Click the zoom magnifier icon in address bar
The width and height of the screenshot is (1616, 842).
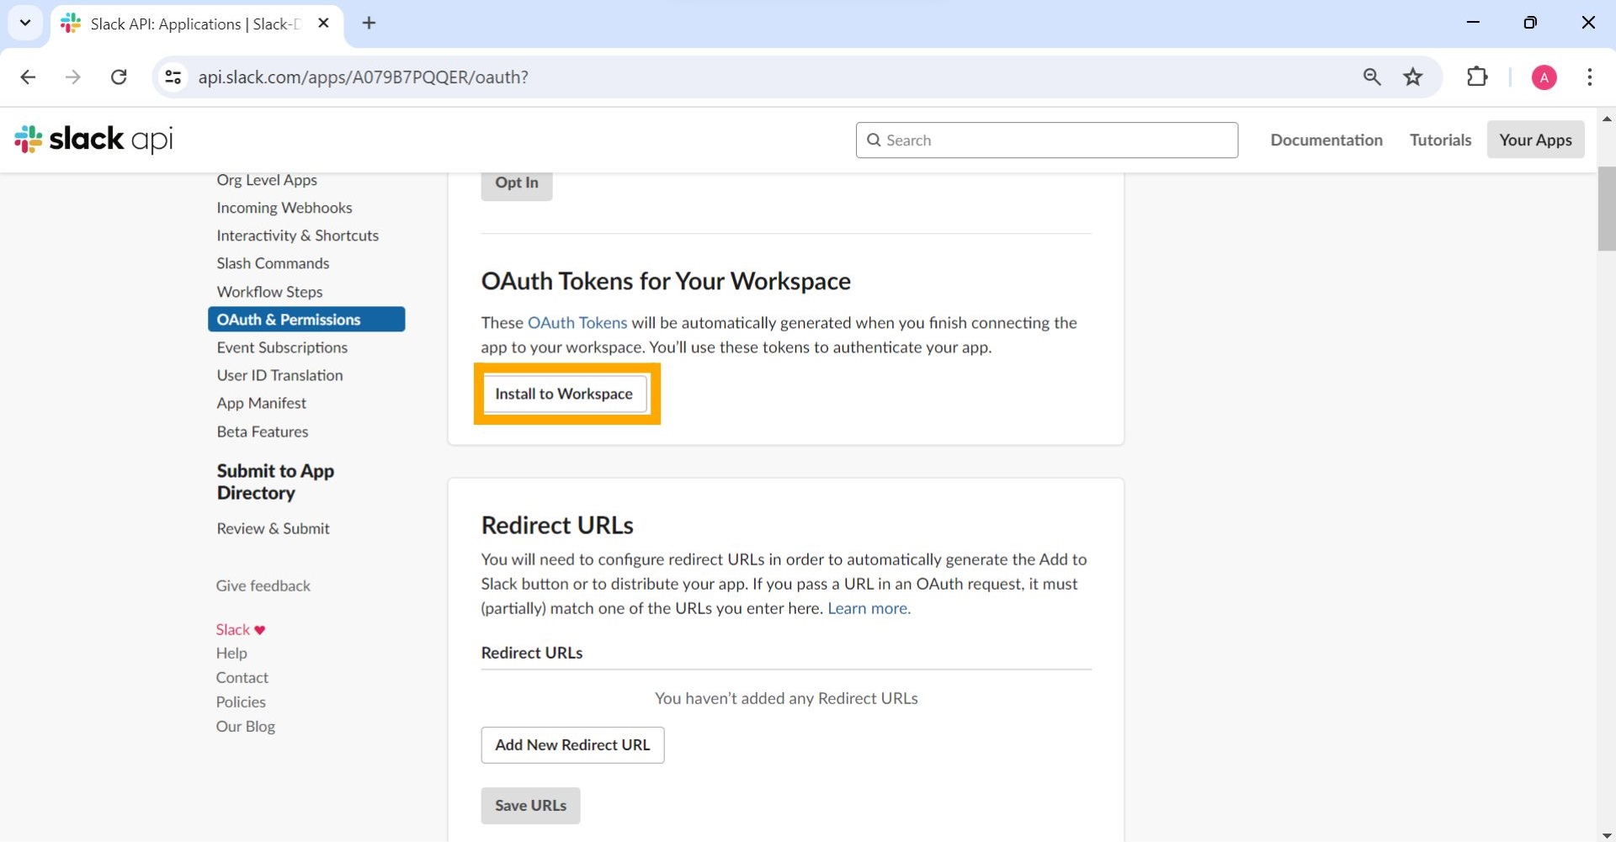1372,77
